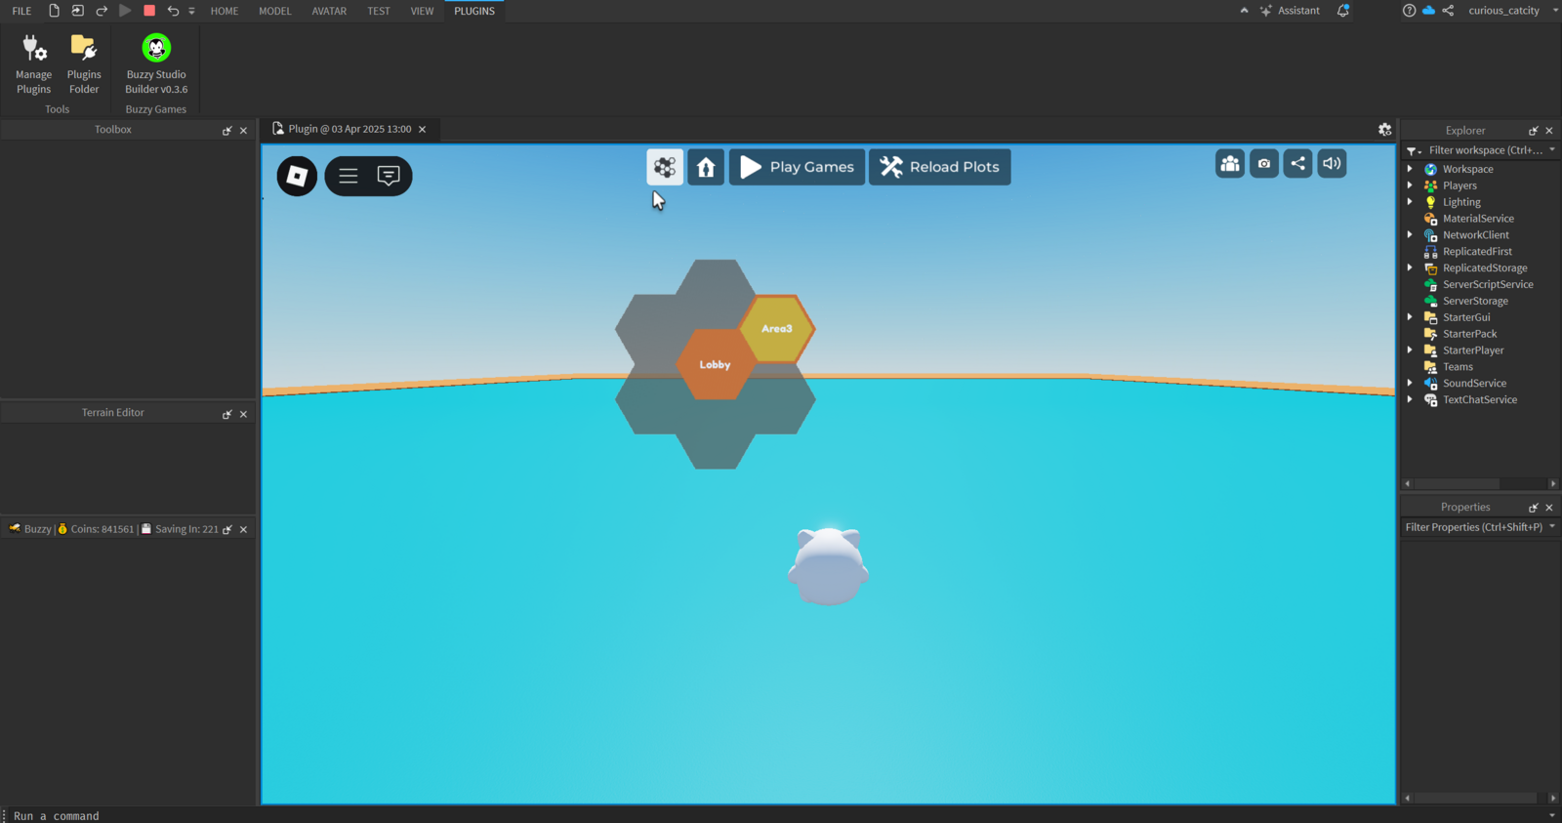Click the Reload Plots button
This screenshot has height=823, width=1562.
(x=939, y=167)
